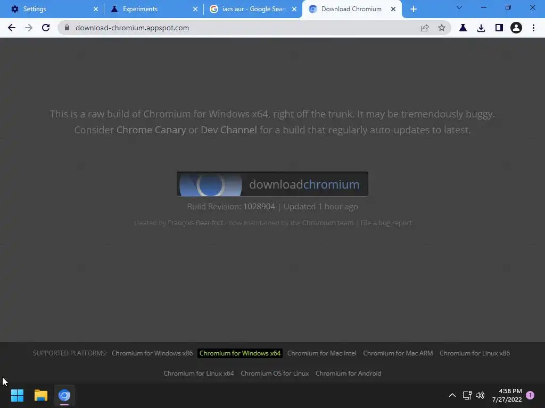Viewport: 545px width, 408px height.
Task: Select Chromium for Linux x64 platform
Action: click(x=199, y=373)
